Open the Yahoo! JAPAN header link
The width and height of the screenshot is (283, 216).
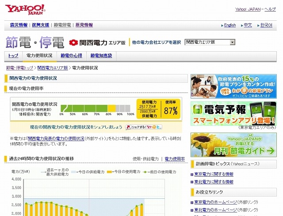(x=248, y=9)
